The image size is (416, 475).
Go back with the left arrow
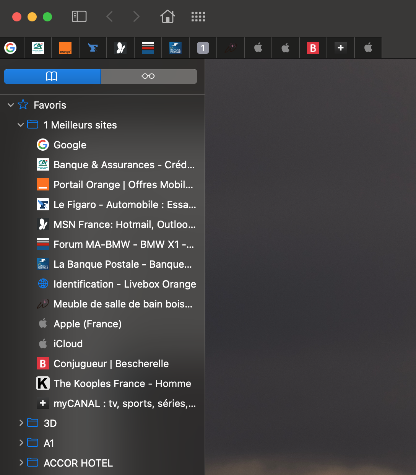point(110,16)
